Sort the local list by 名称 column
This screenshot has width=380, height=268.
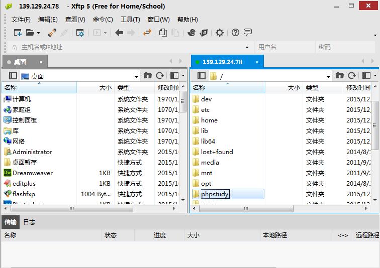pos(39,87)
